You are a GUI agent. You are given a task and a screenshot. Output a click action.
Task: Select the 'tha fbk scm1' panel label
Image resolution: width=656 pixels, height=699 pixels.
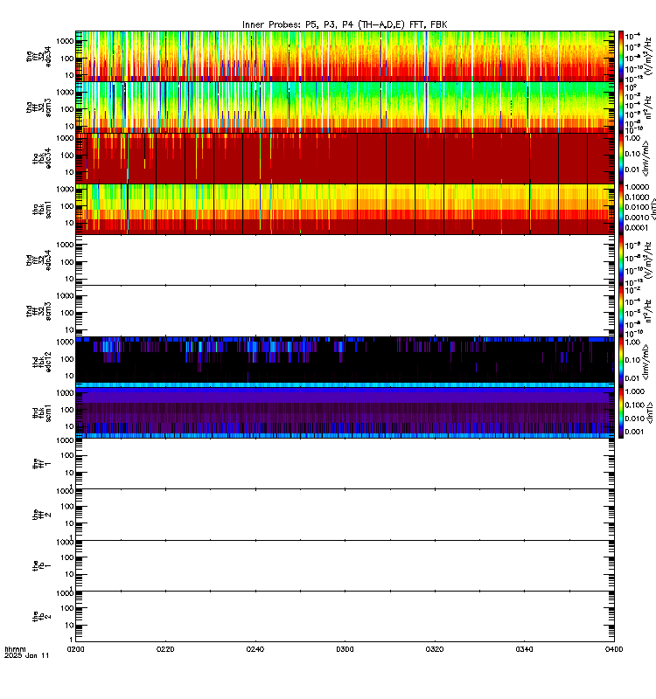42,209
